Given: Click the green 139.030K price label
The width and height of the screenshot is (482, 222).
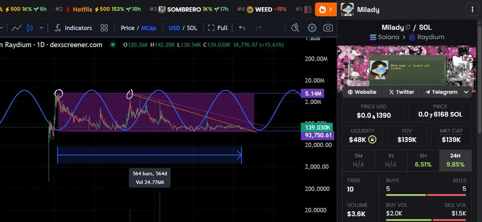Looking at the screenshot, I should pos(317,127).
